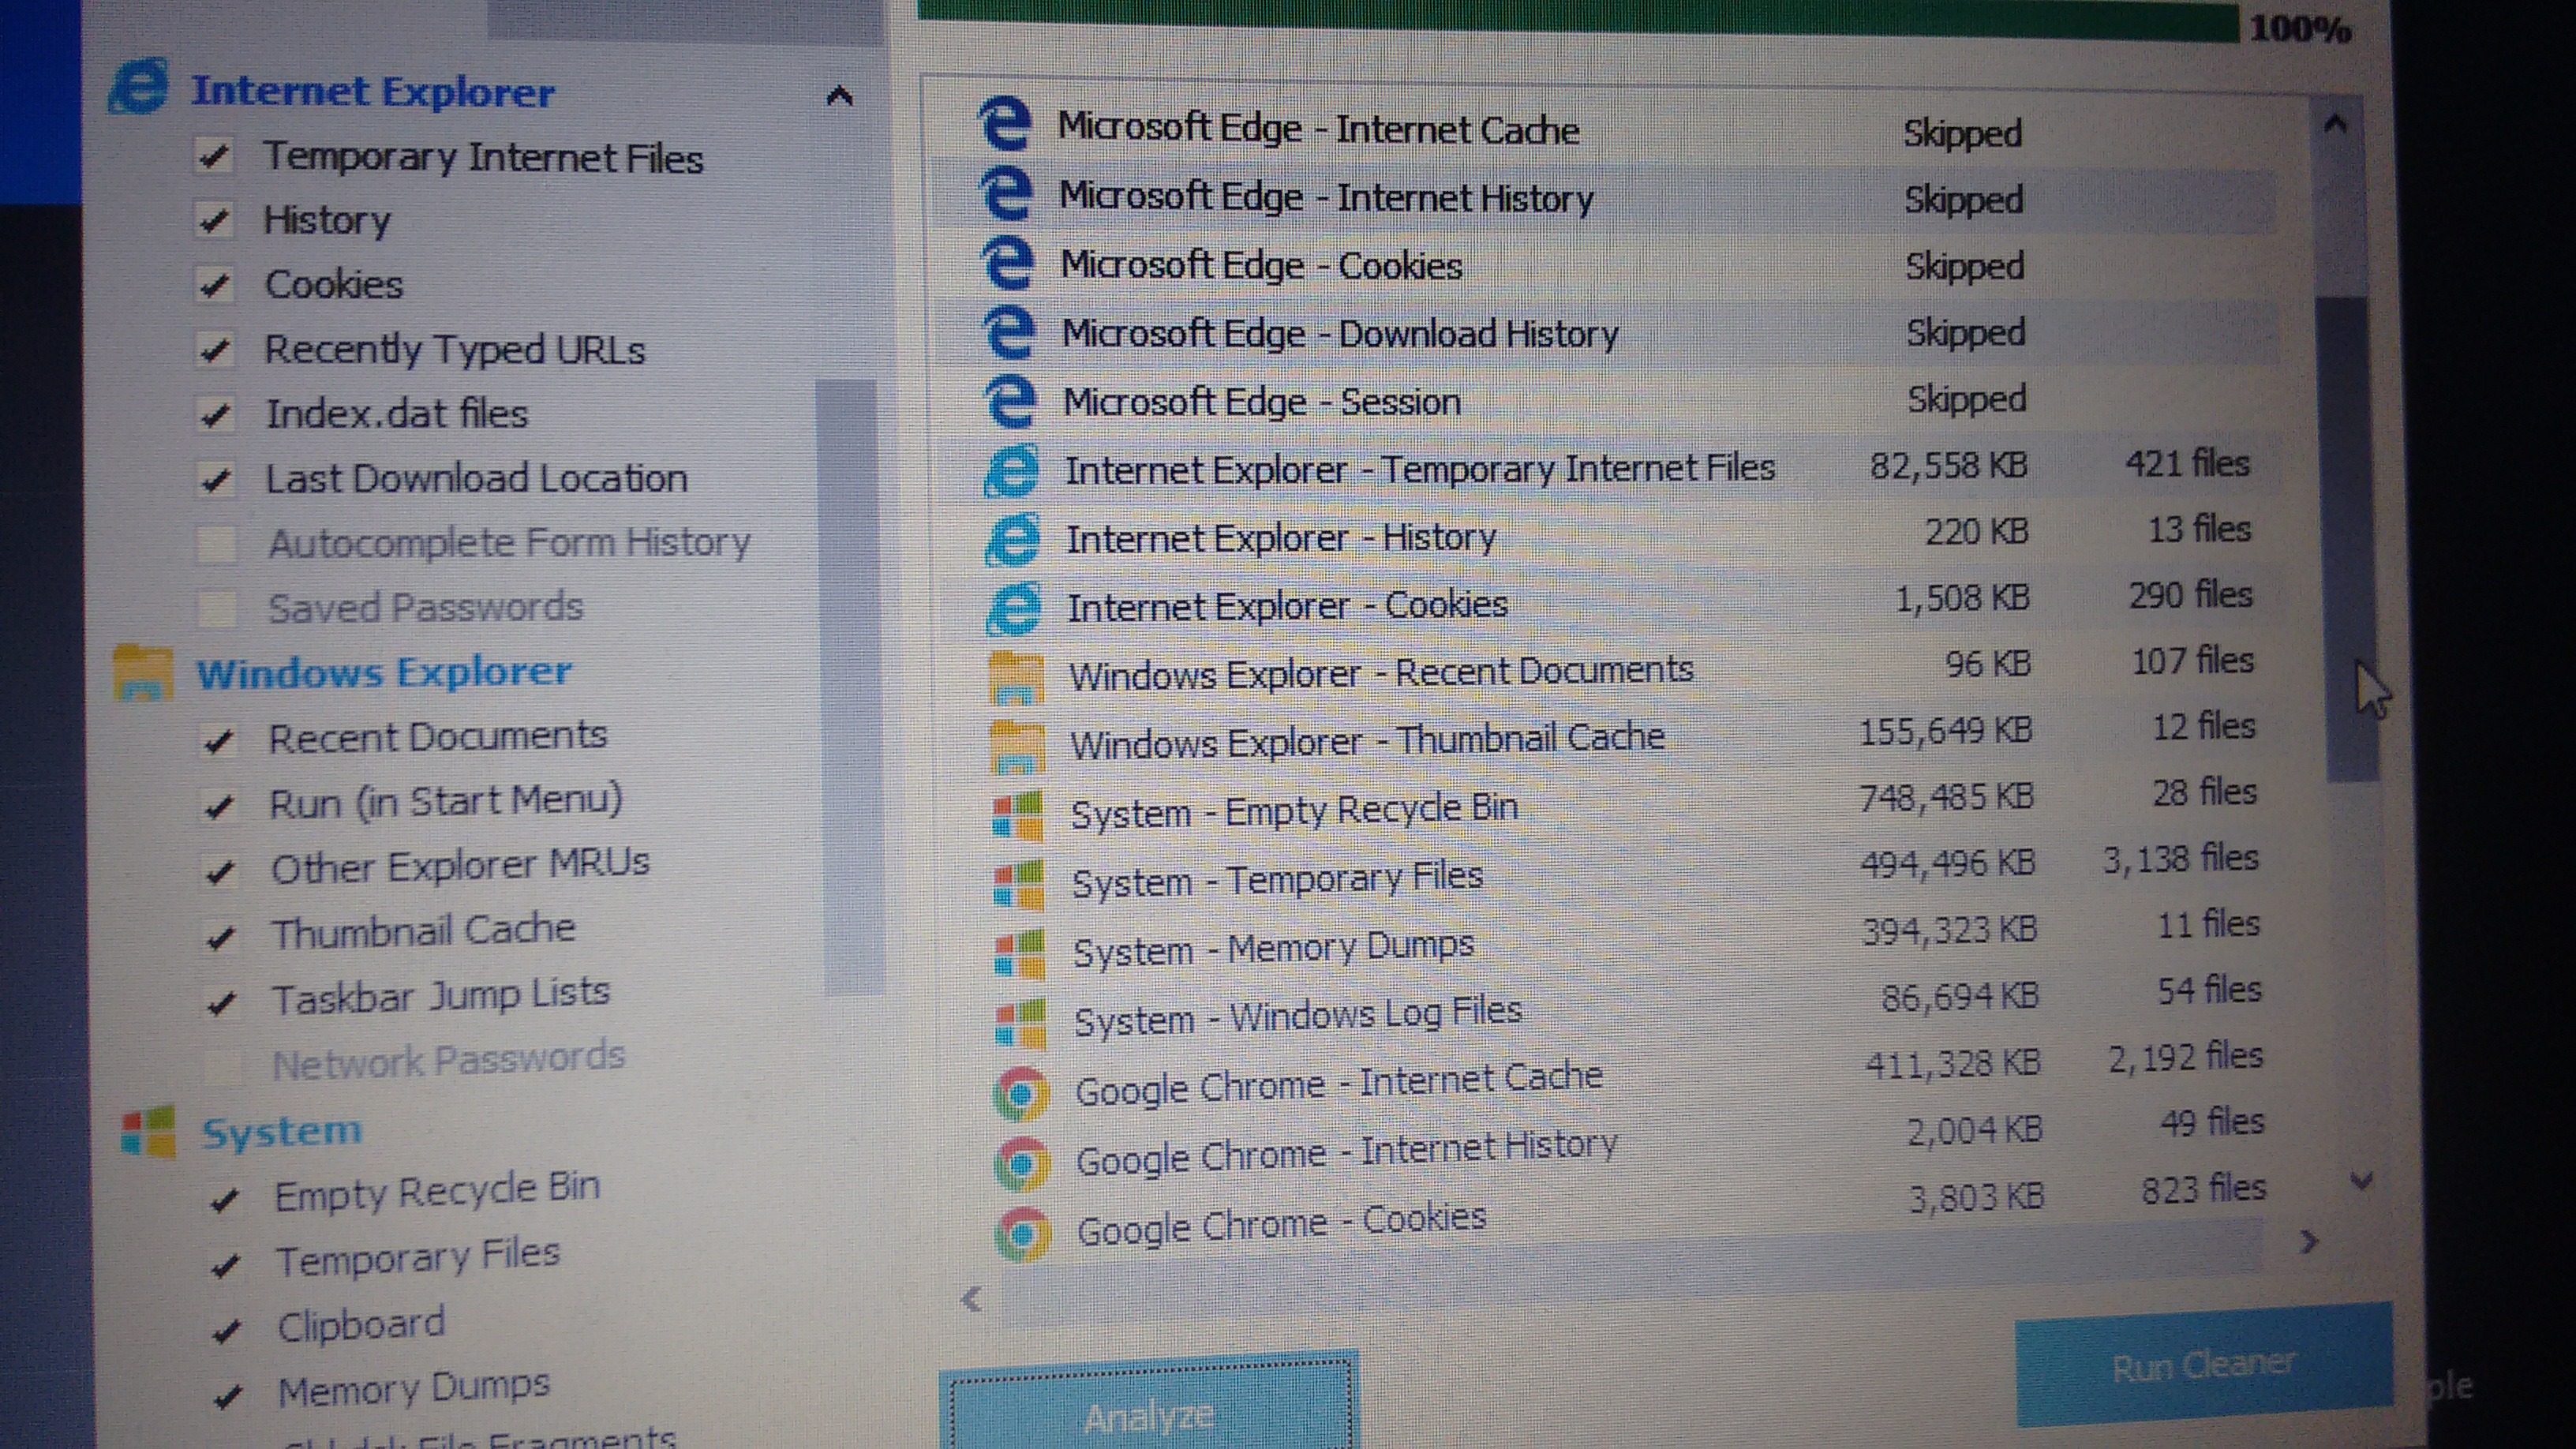Click the Run Cleaner button

pyautogui.click(x=2204, y=1365)
